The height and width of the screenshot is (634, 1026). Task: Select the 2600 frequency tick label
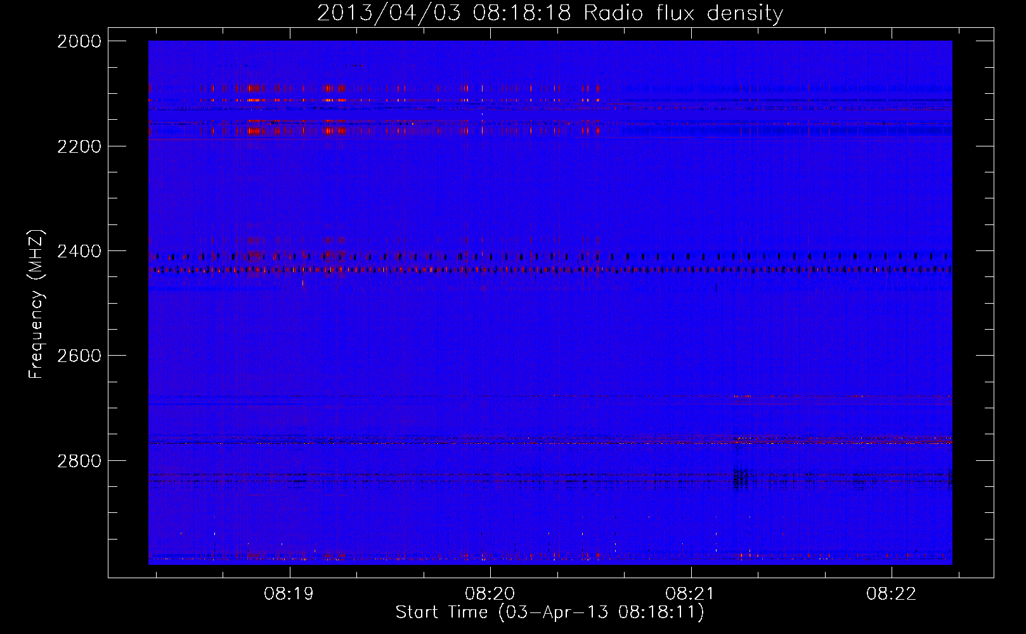[x=79, y=356]
